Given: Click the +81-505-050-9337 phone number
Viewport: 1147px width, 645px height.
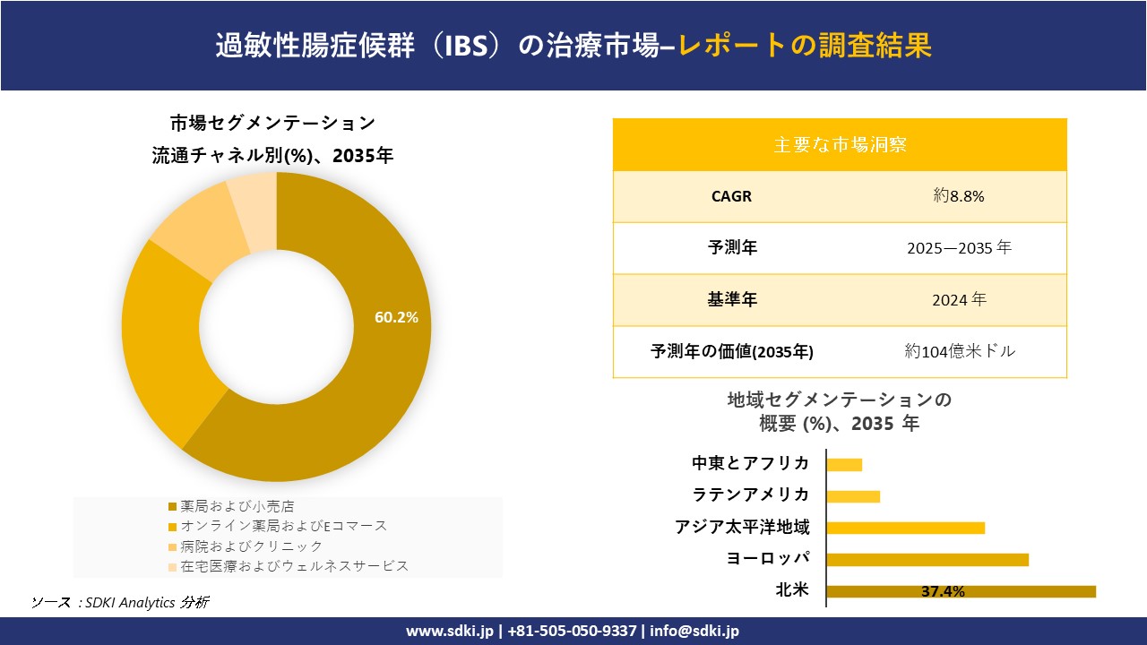Looking at the screenshot, I should [572, 631].
